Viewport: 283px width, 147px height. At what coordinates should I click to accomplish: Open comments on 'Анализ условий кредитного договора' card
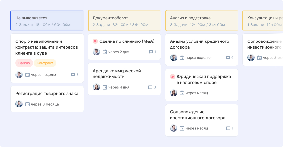click(x=228, y=58)
